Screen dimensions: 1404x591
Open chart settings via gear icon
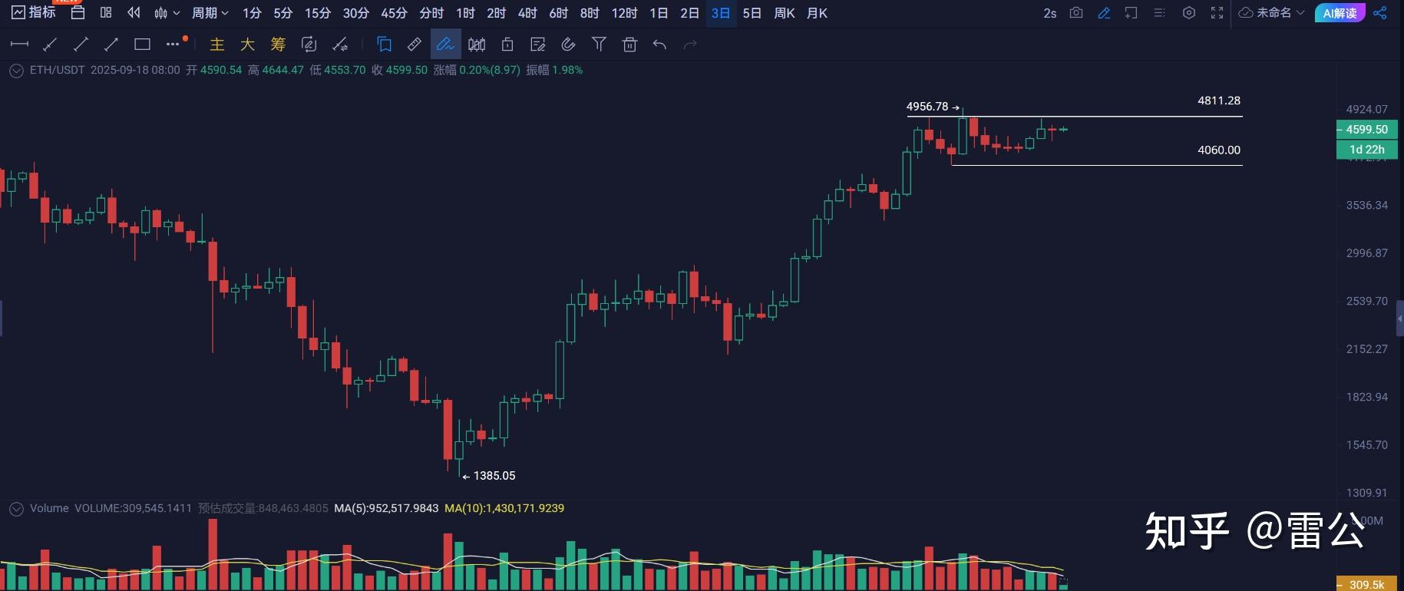click(x=1189, y=13)
